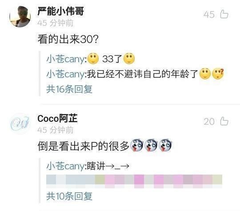Open 小苍cany in the 年龄 reply
Screen dimensions: 240x211
(x=65, y=74)
